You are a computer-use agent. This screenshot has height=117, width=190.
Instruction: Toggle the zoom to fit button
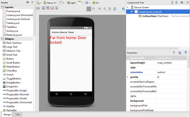click(89, 9)
